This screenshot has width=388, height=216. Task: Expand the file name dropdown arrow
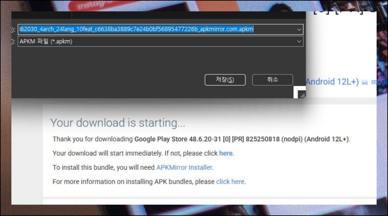pos(299,30)
